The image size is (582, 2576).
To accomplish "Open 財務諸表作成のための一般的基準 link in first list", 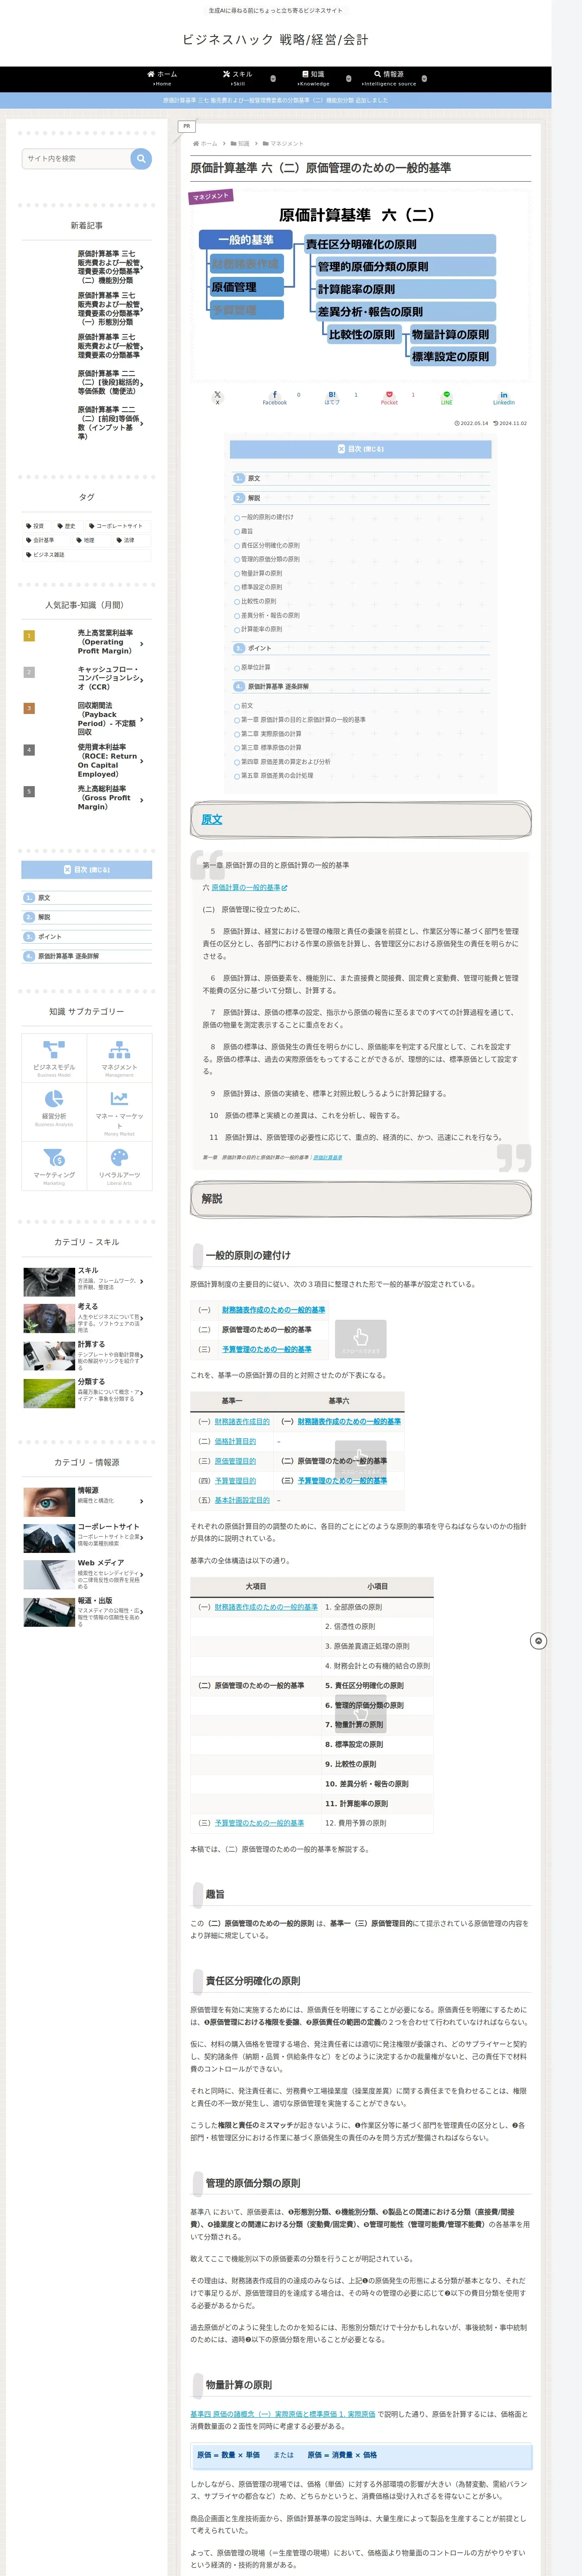I will [273, 1310].
